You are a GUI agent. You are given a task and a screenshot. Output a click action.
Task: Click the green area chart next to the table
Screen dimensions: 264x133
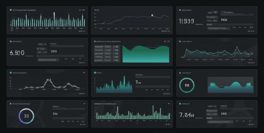(146, 54)
